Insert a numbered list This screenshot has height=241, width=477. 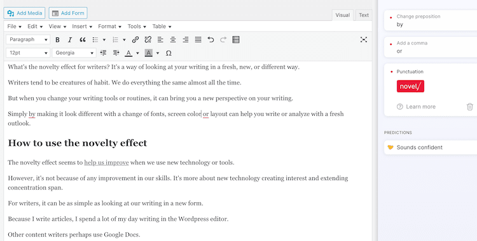116,40
